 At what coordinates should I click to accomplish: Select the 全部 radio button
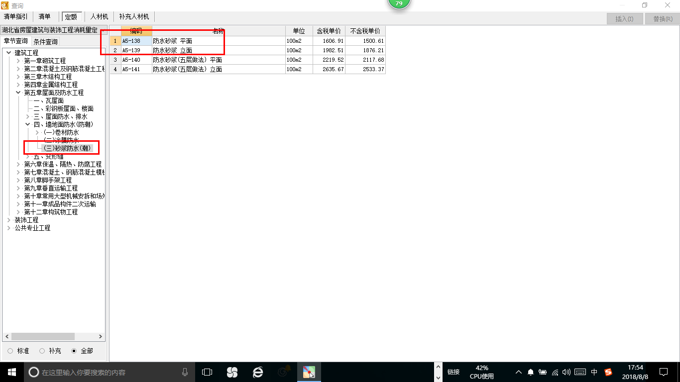[74, 351]
